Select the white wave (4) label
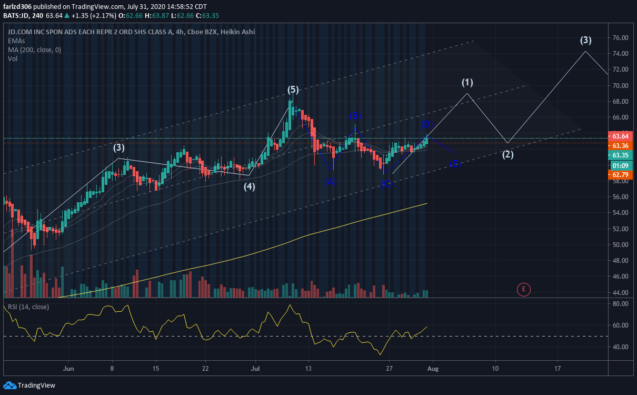637x395 pixels. 249,186
